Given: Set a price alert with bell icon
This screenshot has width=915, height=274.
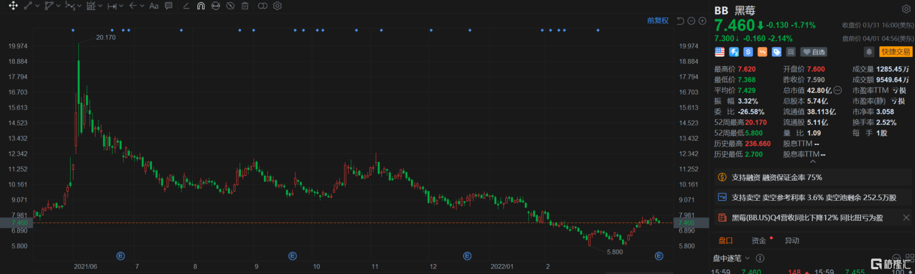Looking at the screenshot, I should click(868, 52).
